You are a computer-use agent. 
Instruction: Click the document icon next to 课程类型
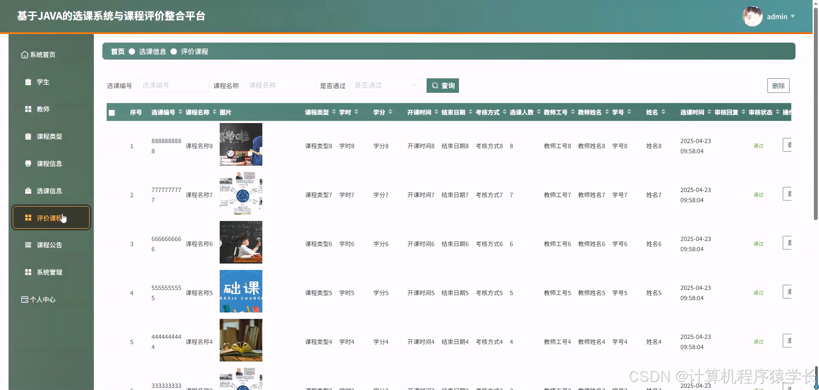(28, 136)
